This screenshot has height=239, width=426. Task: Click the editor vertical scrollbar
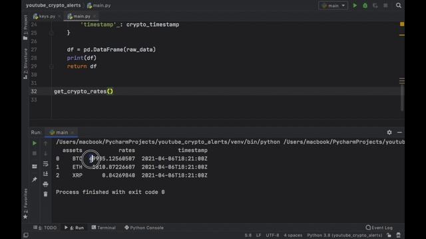[402, 98]
